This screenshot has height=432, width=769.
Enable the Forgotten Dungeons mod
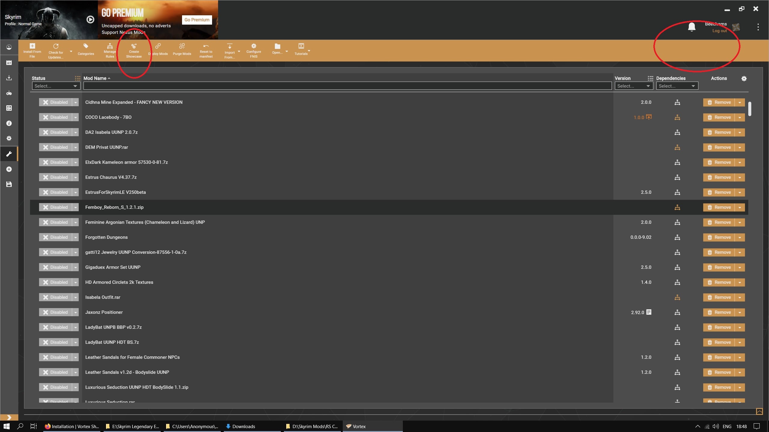pos(56,237)
